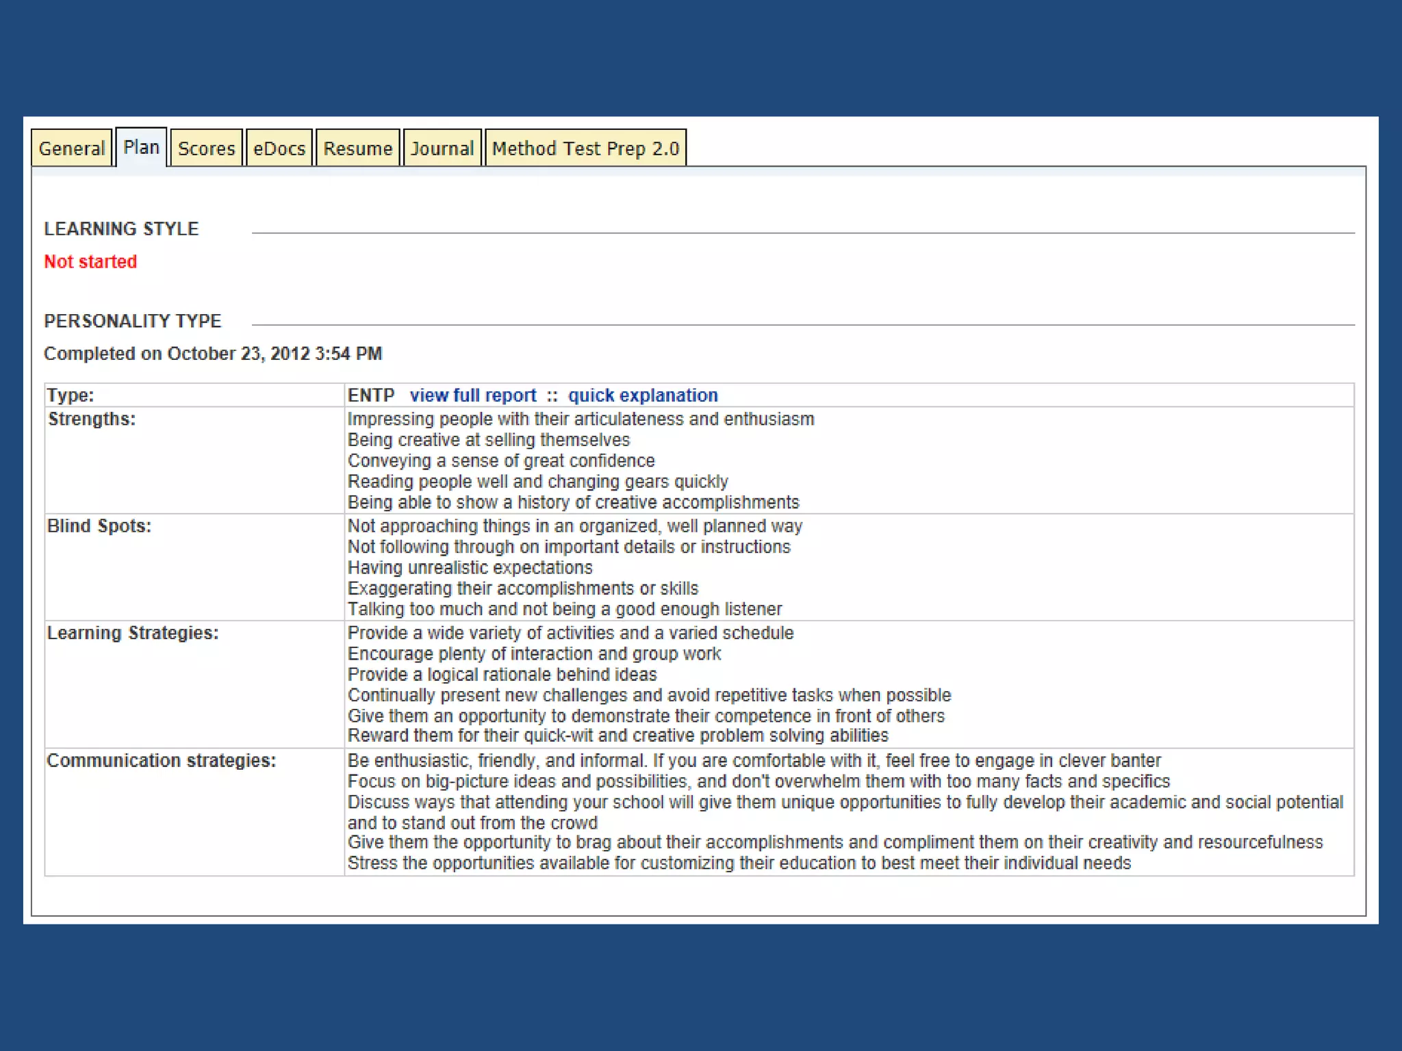Click the Type row label
The width and height of the screenshot is (1402, 1051).
pyautogui.click(x=70, y=395)
